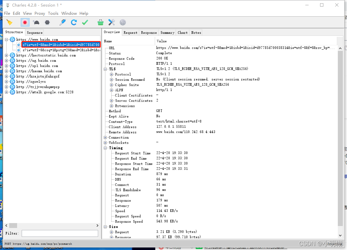347x250 pixels.
Task: Open the Window menu
Action: (69, 13)
